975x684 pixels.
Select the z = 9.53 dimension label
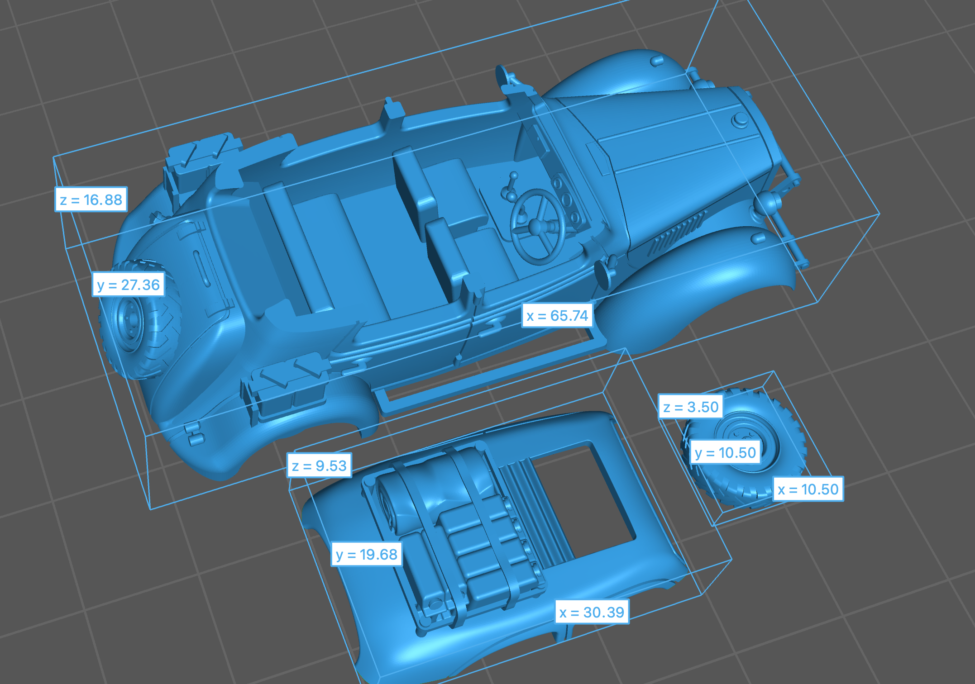point(319,465)
